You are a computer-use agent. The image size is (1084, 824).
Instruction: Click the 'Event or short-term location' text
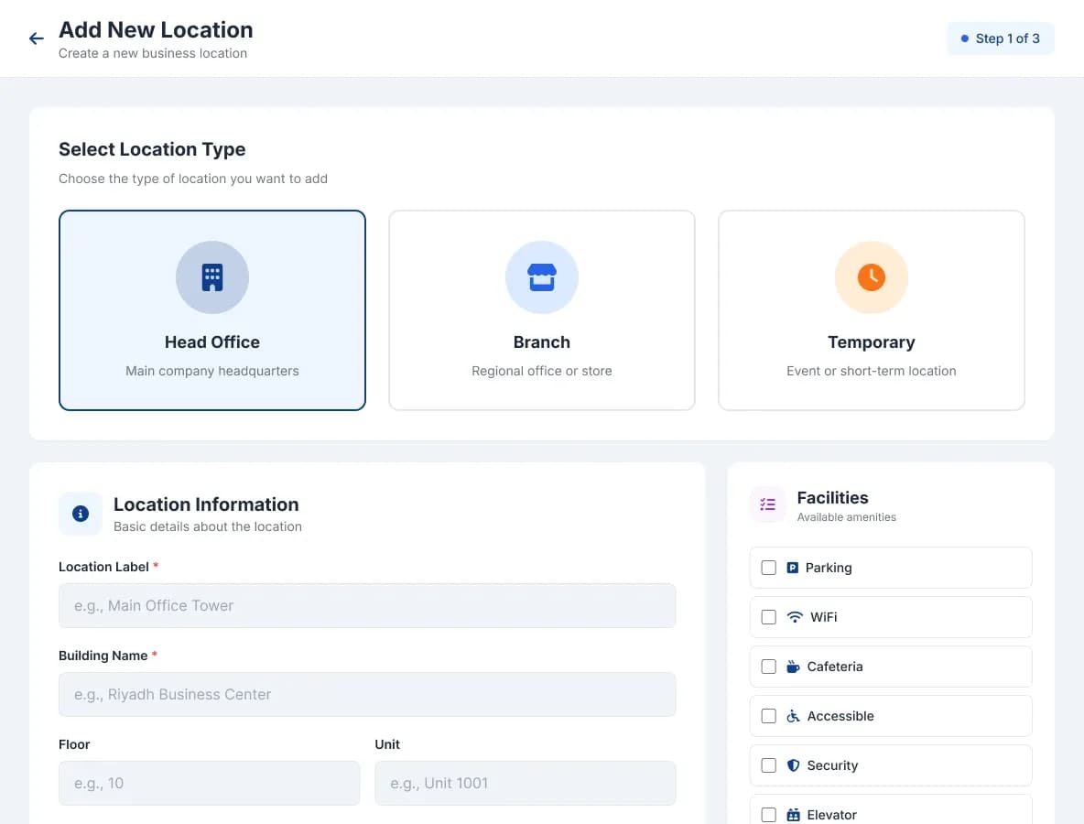click(871, 371)
